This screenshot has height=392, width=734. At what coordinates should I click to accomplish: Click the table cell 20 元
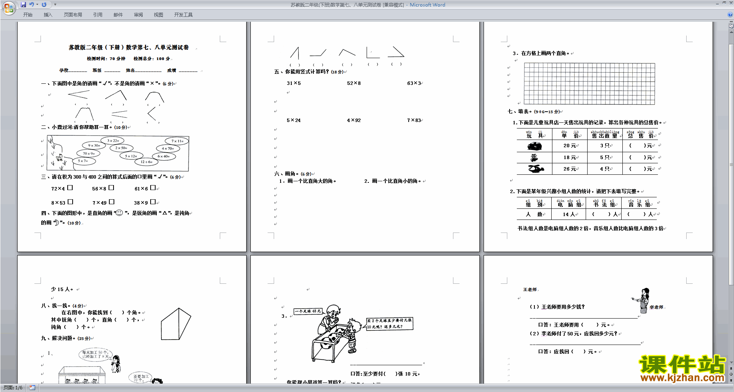pyautogui.click(x=570, y=146)
